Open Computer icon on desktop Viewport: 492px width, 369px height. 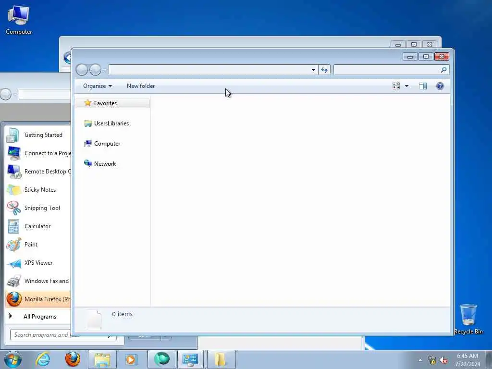tap(19, 19)
